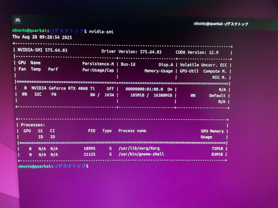This screenshot has width=278, height=208.
Task: Click the memory used value 185MiB
Action: pyautogui.click(x=137, y=95)
